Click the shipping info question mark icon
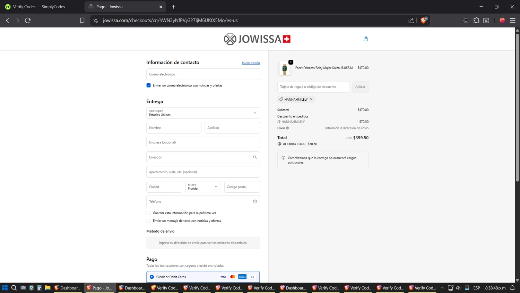Image resolution: width=520 pixels, height=293 pixels. (x=287, y=128)
